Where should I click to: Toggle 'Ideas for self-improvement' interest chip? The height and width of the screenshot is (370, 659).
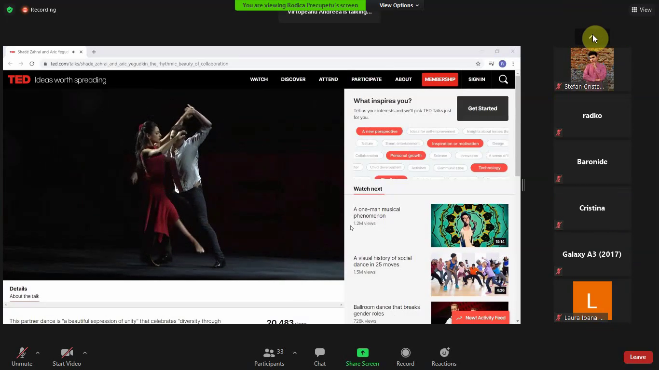tap(433, 132)
